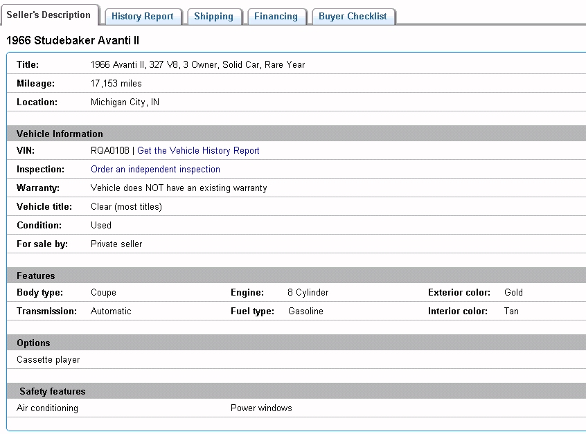
Task: Open the Shipping tab
Action: point(214,17)
